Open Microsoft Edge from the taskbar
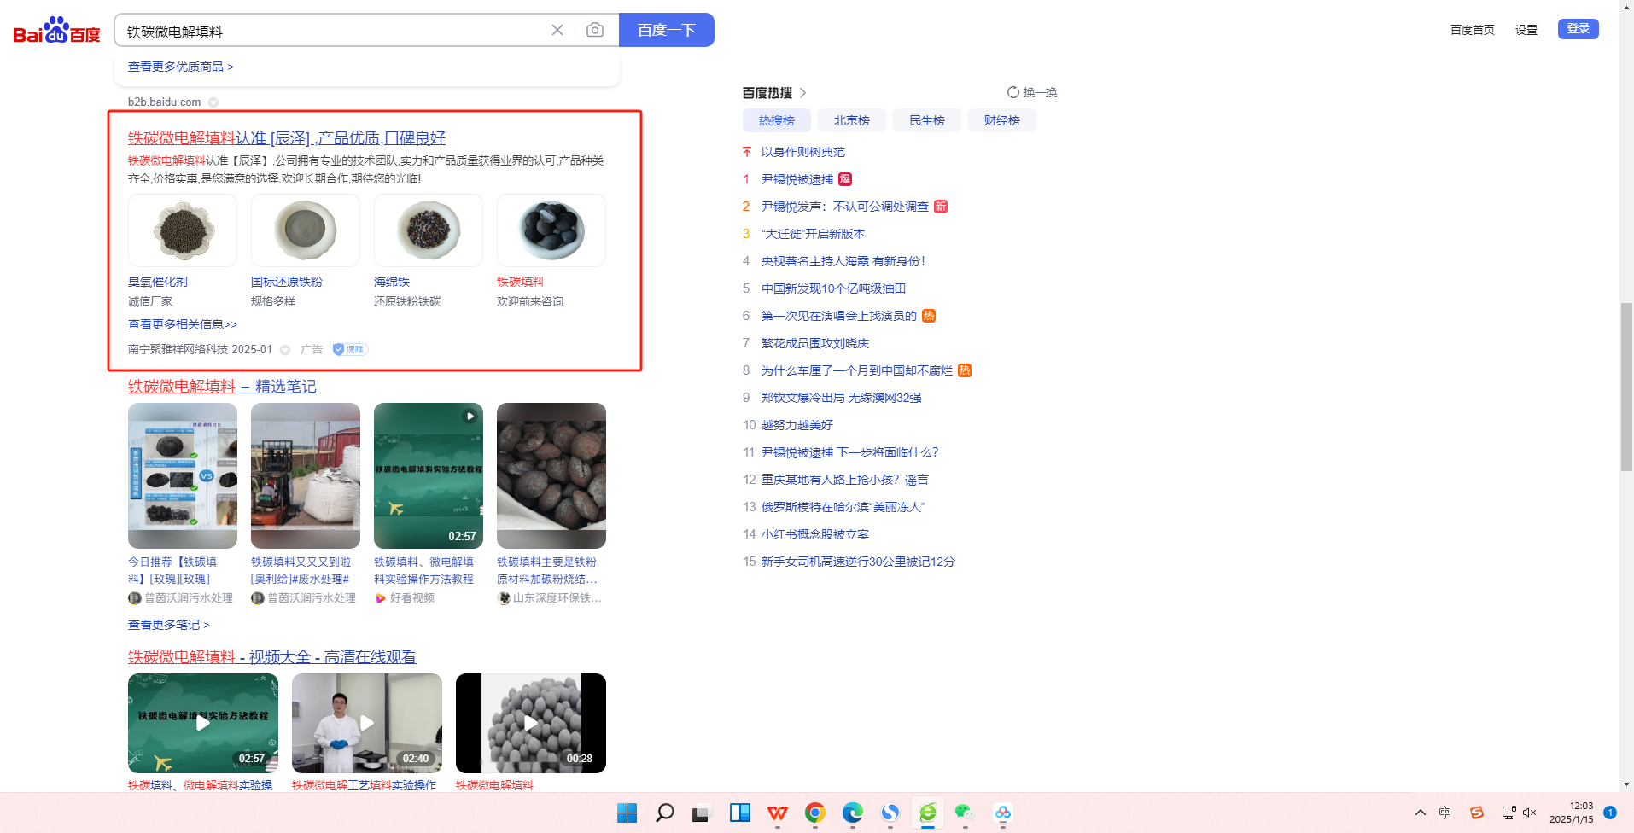1634x833 pixels. tap(853, 813)
